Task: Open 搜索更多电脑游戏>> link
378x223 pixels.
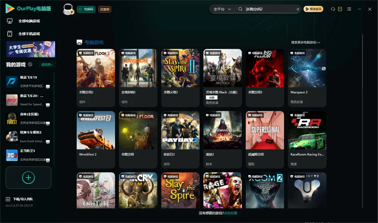Action: point(305,42)
